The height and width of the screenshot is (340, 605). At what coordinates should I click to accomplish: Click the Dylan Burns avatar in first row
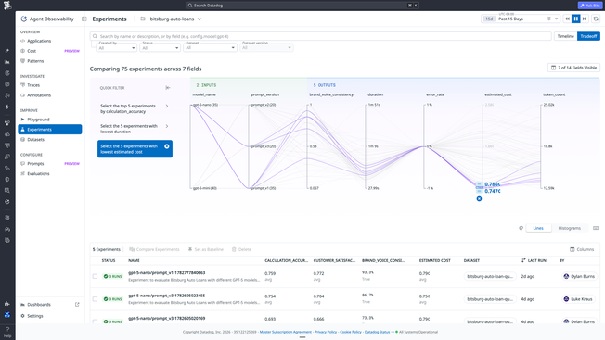[566, 276]
